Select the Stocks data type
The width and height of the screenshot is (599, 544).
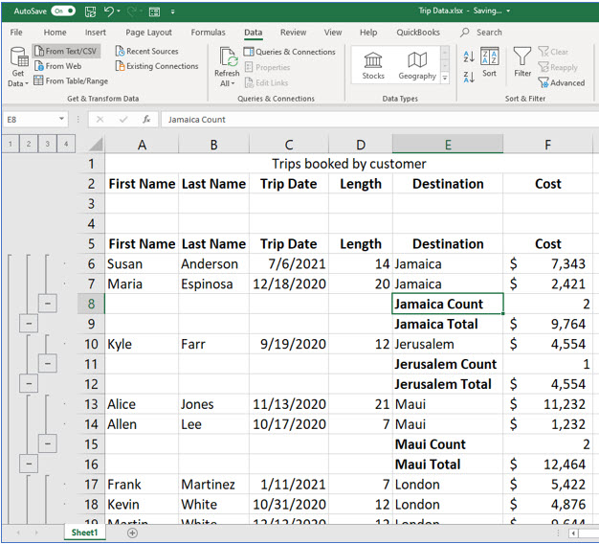(373, 66)
